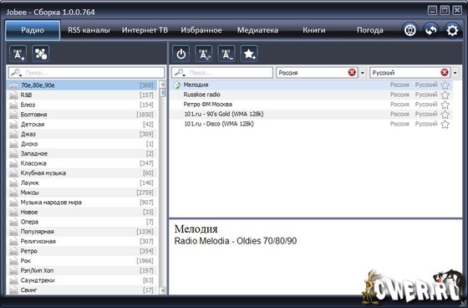468x308 pixels.
Task: Toggle favorite star for Ретро ФМ Москва
Action: click(445, 105)
